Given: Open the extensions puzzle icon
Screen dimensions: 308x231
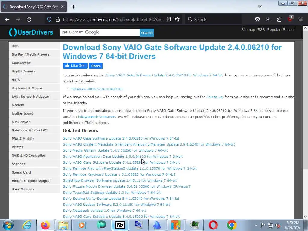Looking at the screenshot, I should (x=279, y=19).
